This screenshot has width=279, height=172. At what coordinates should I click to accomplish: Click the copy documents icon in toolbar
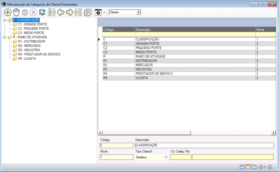tap(88, 13)
